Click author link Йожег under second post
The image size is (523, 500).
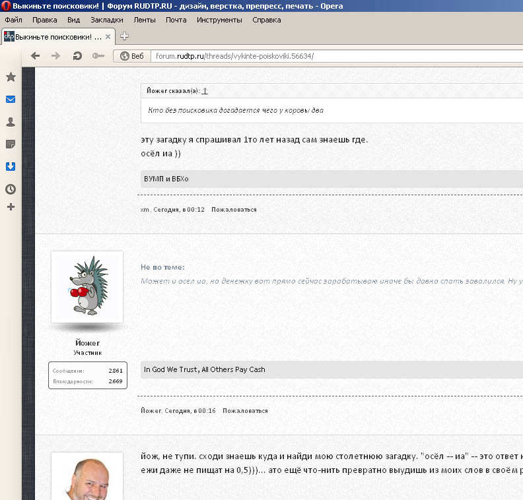coord(151,411)
